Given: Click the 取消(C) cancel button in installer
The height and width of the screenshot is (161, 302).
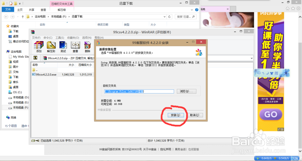Looking at the screenshot, I should 195,115.
